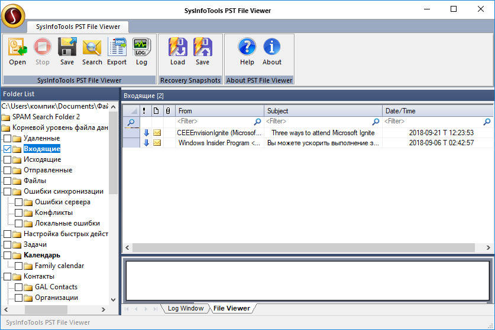Select the Организации folder
This screenshot has width=495, height=330.
click(x=56, y=298)
